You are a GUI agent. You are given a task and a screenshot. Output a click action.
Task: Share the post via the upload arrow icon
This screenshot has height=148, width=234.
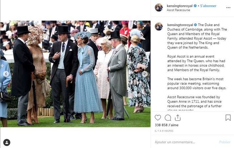pyautogui.click(x=178, y=118)
